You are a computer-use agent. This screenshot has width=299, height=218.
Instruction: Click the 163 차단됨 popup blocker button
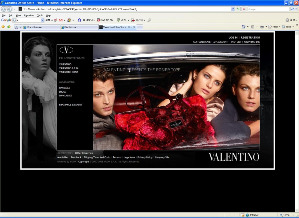105,20
